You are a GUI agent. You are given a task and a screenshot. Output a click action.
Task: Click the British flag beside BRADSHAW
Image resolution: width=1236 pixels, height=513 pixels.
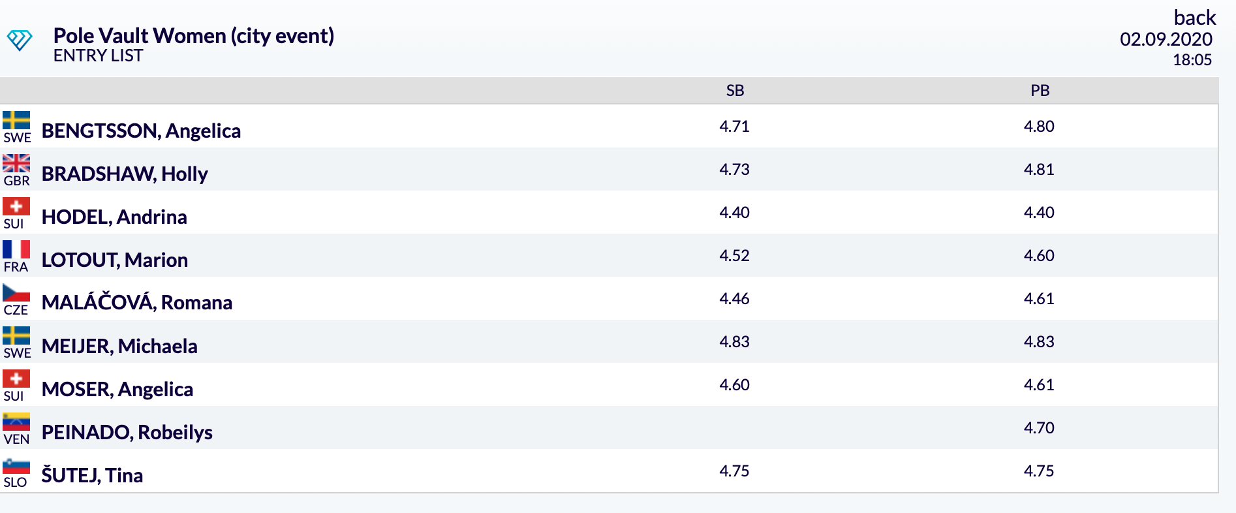point(16,163)
